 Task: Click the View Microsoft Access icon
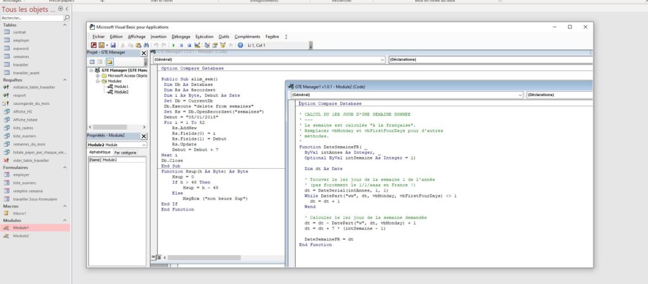click(x=93, y=46)
